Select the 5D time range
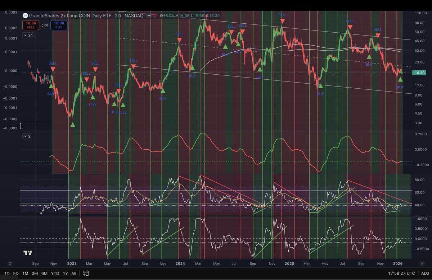Screen dimensions: 432x280 (16, 274)
